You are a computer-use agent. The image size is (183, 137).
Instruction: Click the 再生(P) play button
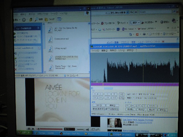(x=152, y=110)
